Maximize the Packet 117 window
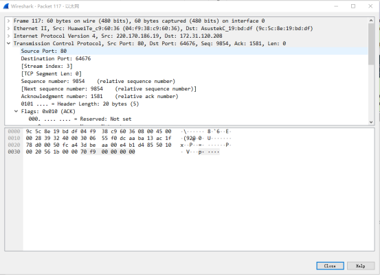 353,6
